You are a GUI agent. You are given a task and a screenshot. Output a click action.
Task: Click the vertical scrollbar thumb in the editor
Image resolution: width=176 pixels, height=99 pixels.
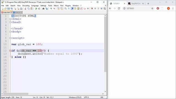[x=105, y=44]
